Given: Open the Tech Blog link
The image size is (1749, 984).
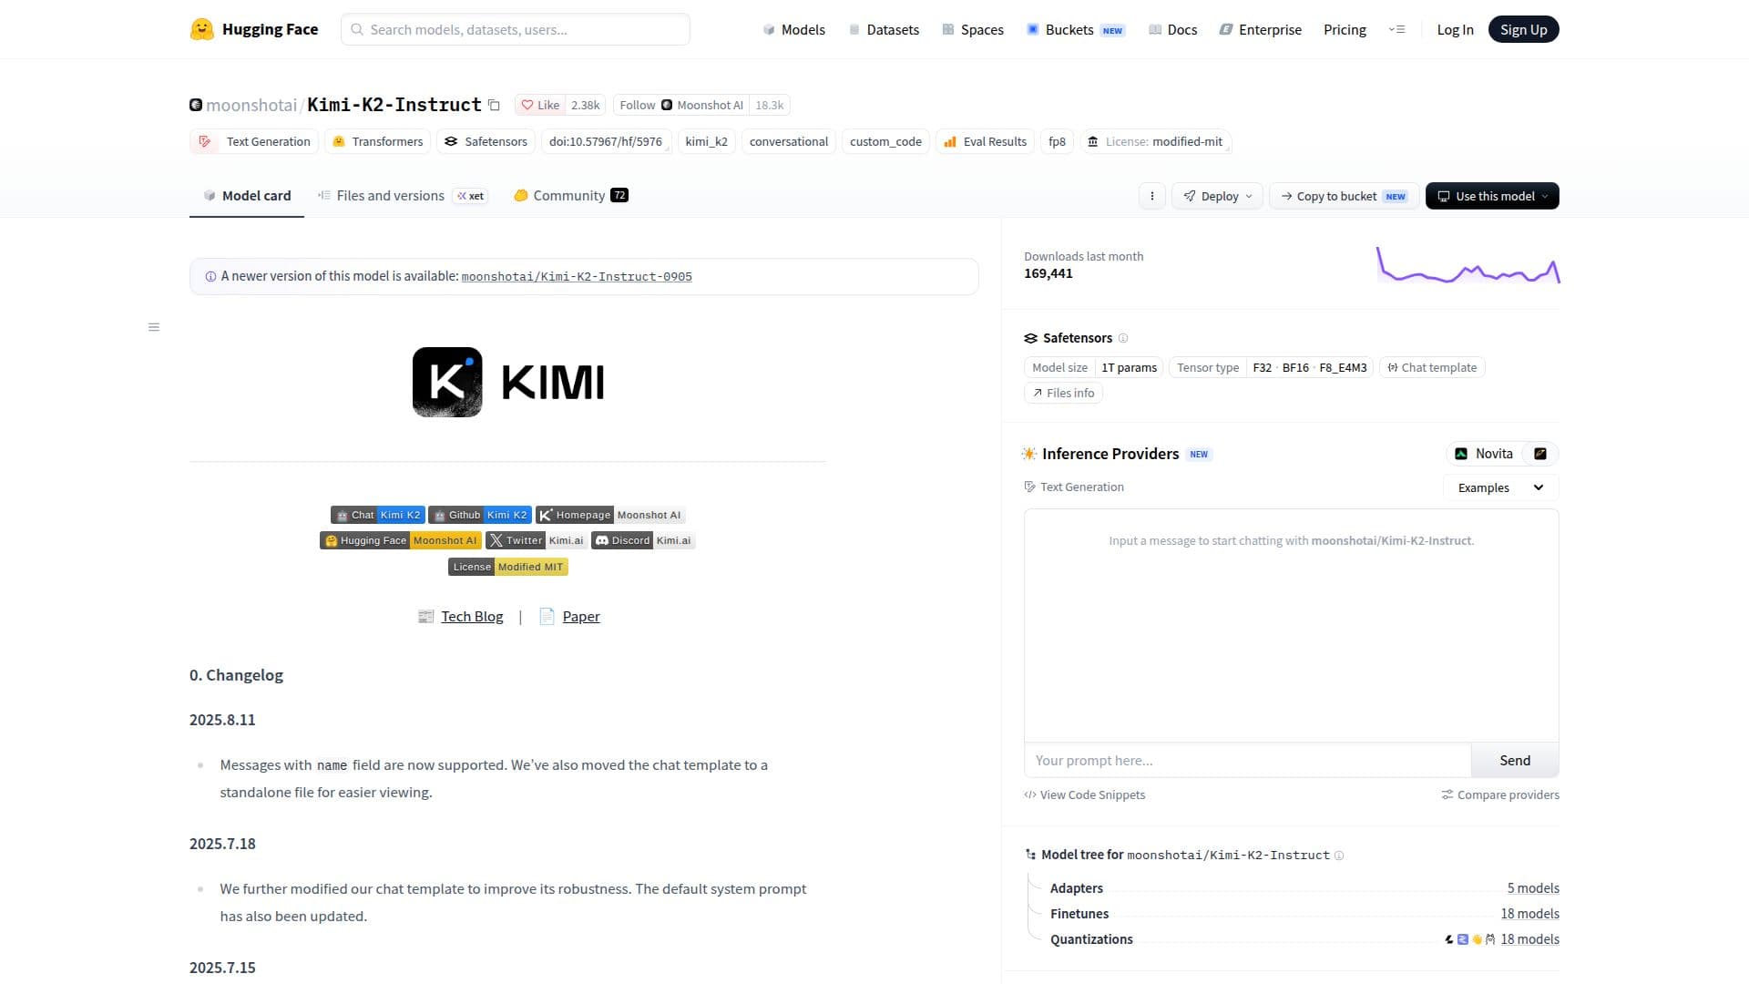Looking at the screenshot, I should click(x=472, y=617).
